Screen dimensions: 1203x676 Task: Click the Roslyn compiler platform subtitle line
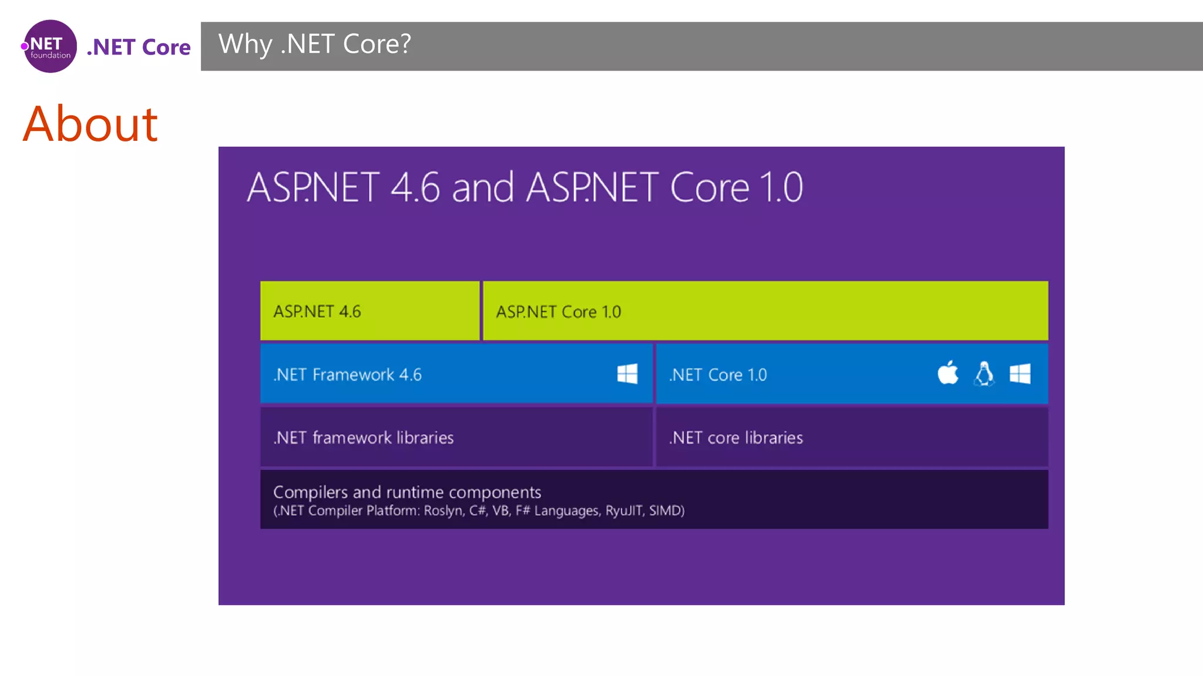pyautogui.click(x=479, y=511)
